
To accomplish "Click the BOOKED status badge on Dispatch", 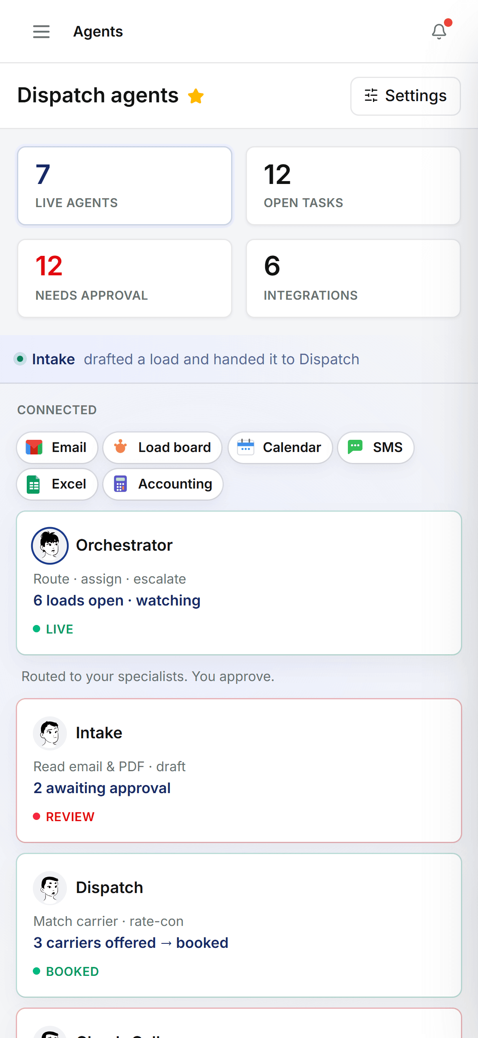I will (66, 971).
